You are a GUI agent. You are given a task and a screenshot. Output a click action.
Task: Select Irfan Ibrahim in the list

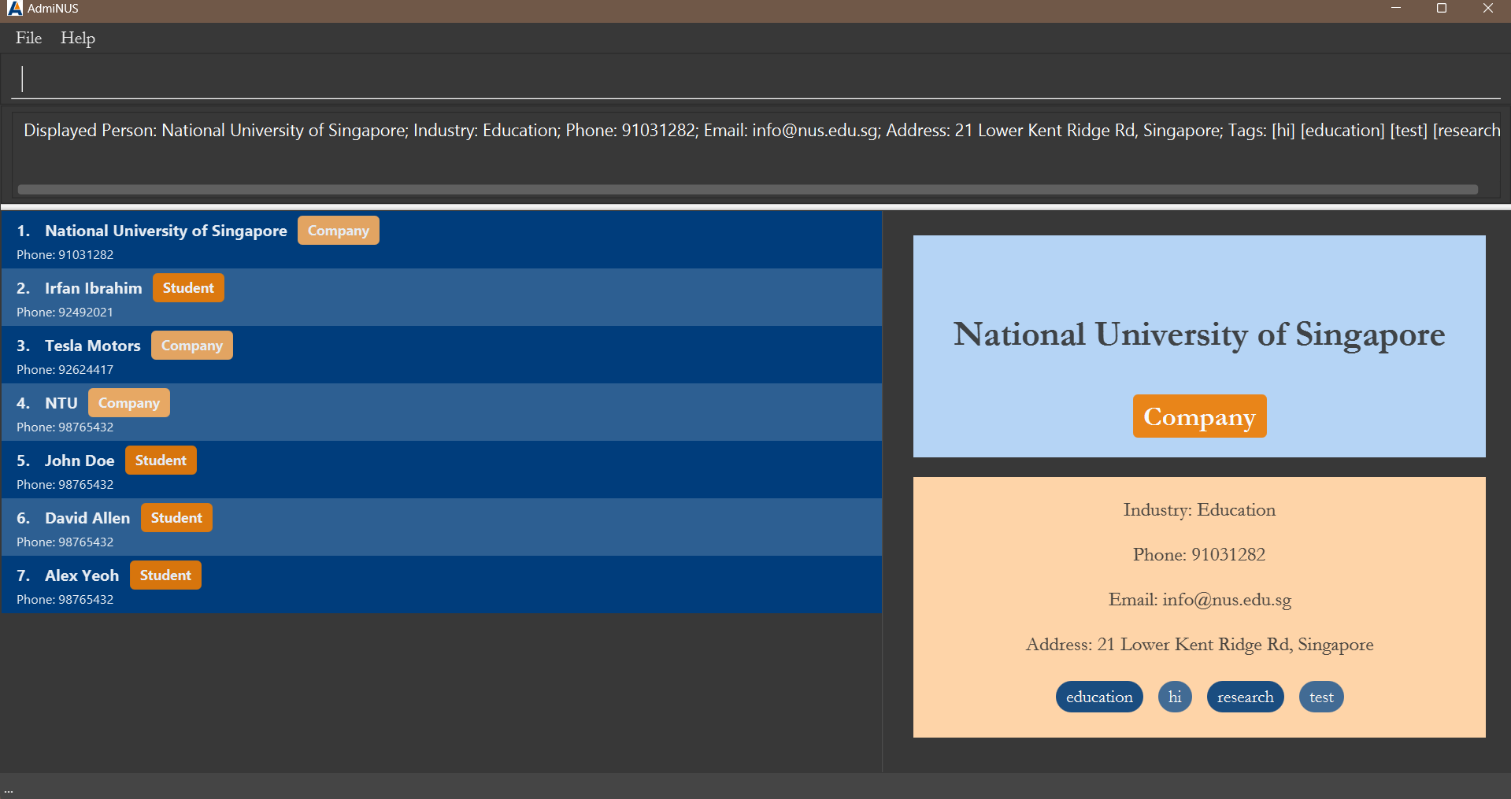pyautogui.click(x=441, y=298)
